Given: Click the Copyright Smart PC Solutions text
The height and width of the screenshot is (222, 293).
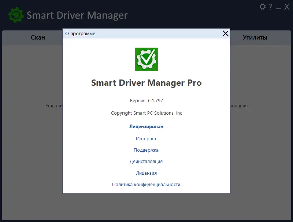Looking at the screenshot, I should point(146,113).
